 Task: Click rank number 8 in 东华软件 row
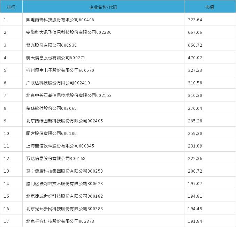point(5,108)
